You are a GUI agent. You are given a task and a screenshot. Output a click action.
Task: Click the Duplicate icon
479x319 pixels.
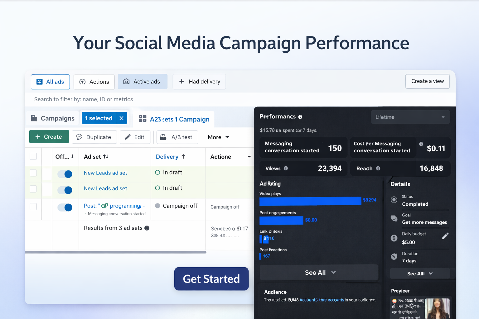tap(79, 137)
